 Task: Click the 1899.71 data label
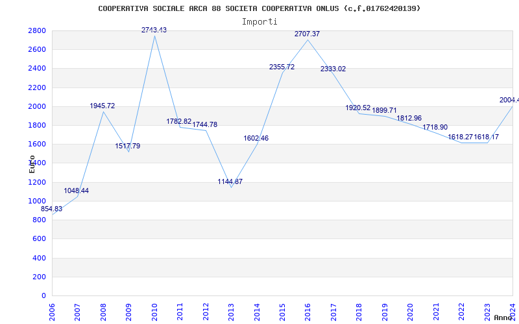click(x=384, y=110)
